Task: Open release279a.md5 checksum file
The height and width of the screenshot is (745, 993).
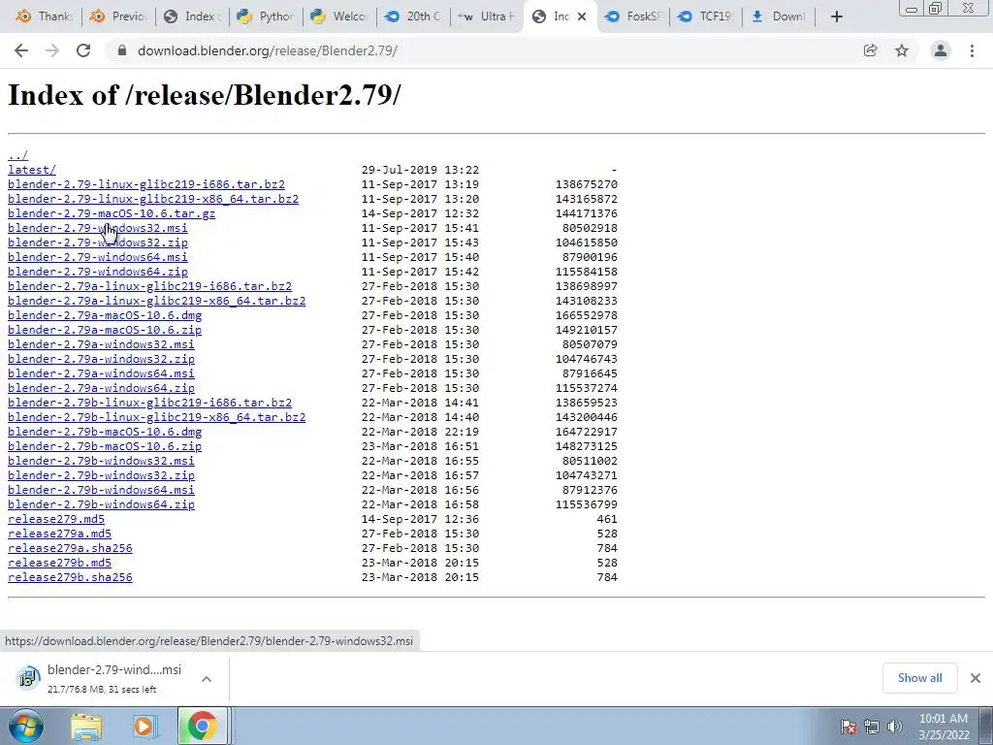Action: point(59,534)
